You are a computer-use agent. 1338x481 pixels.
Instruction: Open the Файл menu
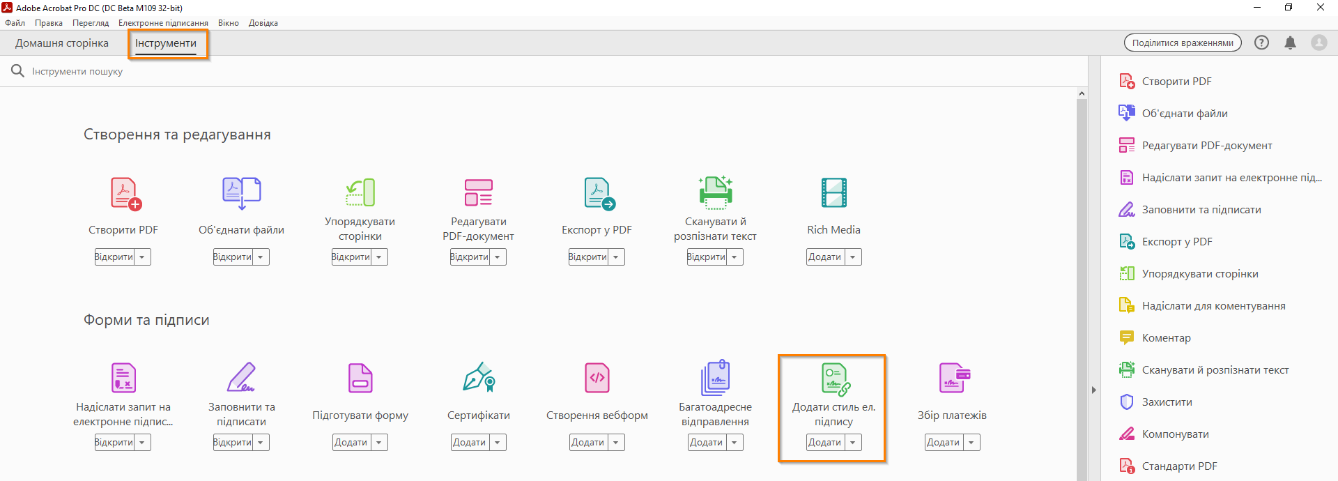tap(15, 23)
